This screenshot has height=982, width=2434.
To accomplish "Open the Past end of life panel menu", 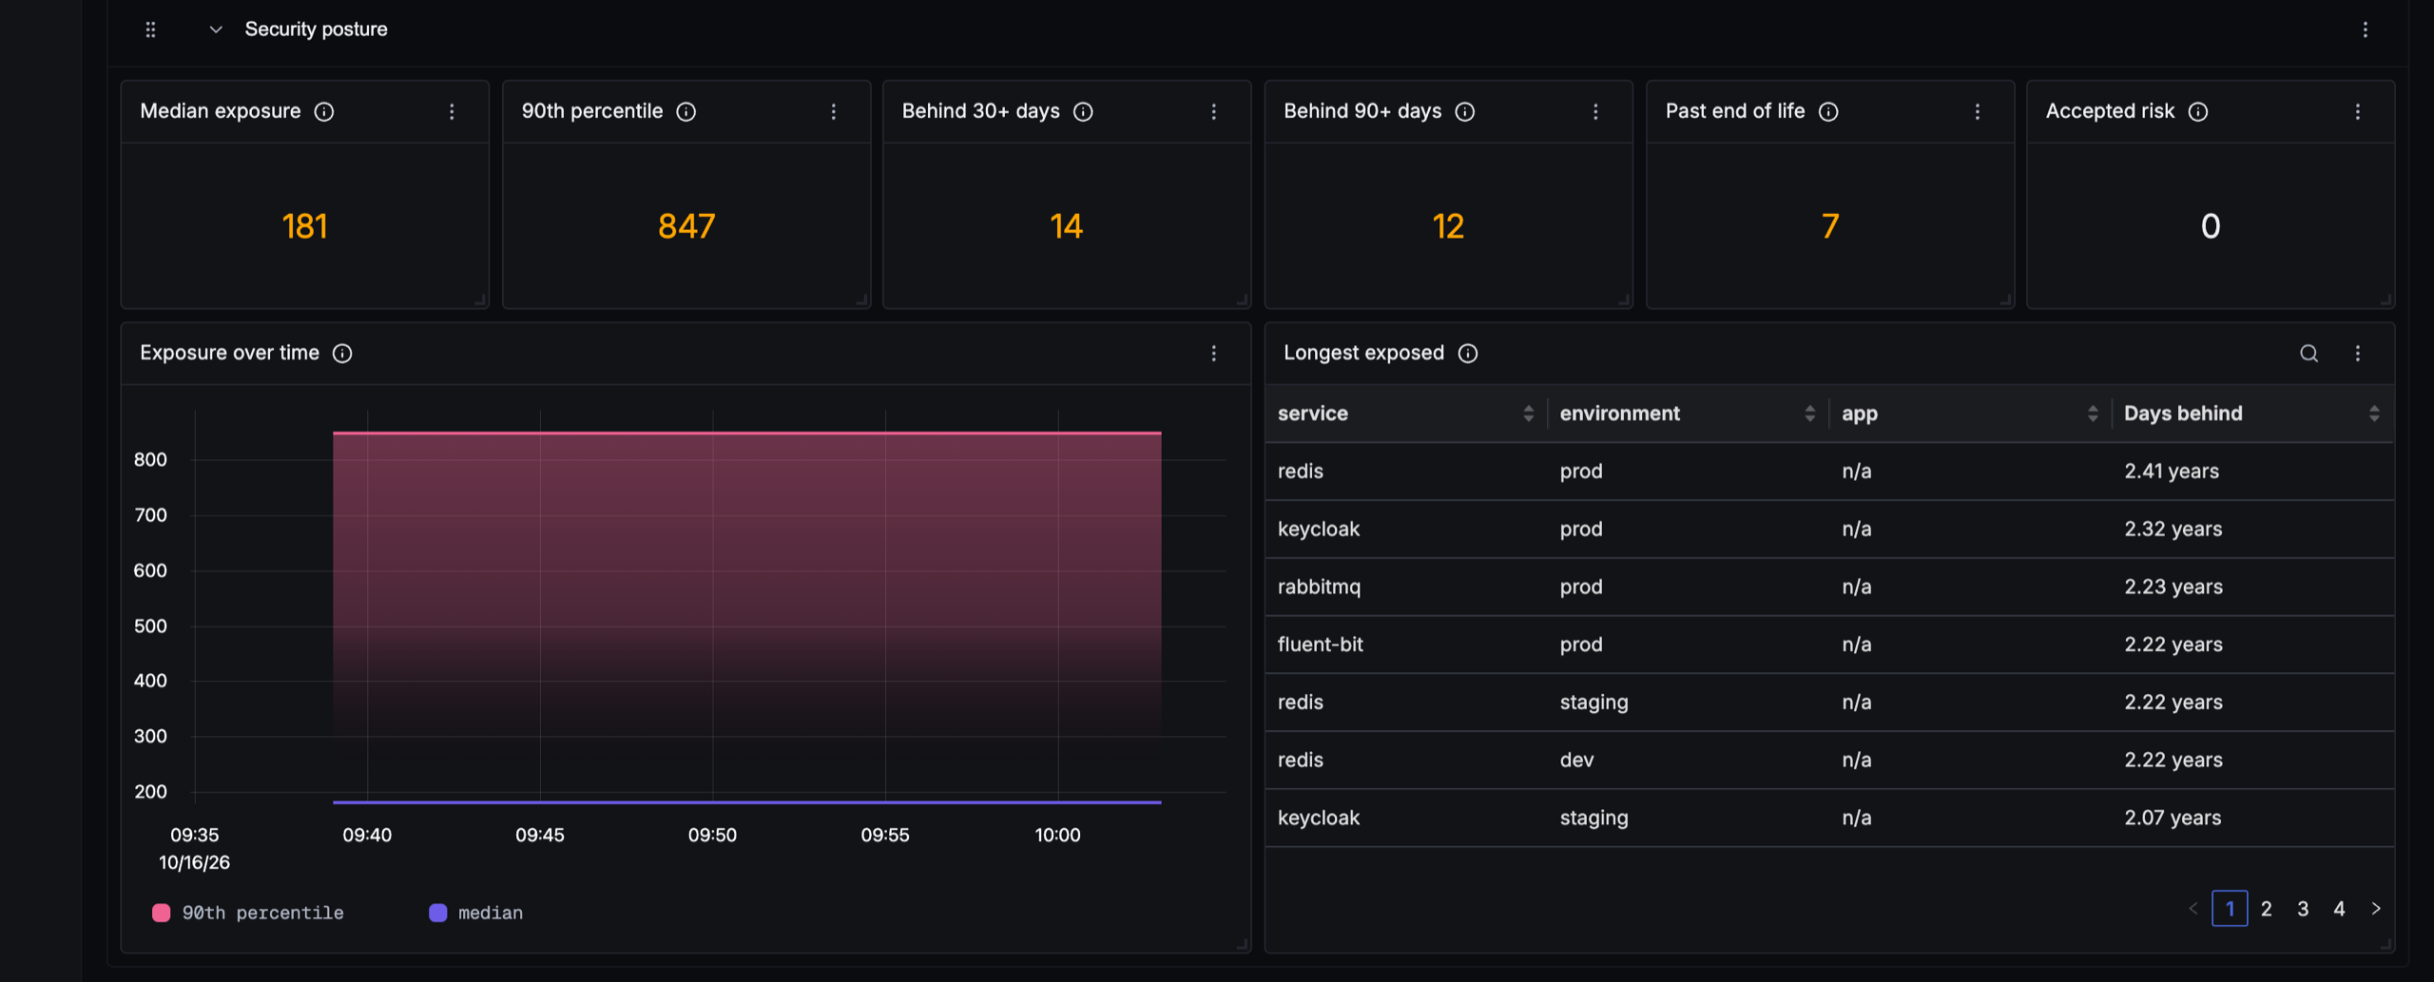I will click(1978, 111).
